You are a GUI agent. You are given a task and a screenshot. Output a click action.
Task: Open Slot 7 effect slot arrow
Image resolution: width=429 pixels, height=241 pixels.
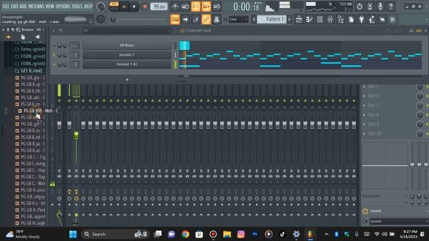[364, 105]
